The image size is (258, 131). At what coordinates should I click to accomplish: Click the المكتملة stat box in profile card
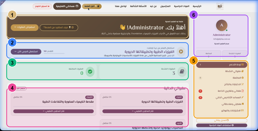click(x=209, y=55)
